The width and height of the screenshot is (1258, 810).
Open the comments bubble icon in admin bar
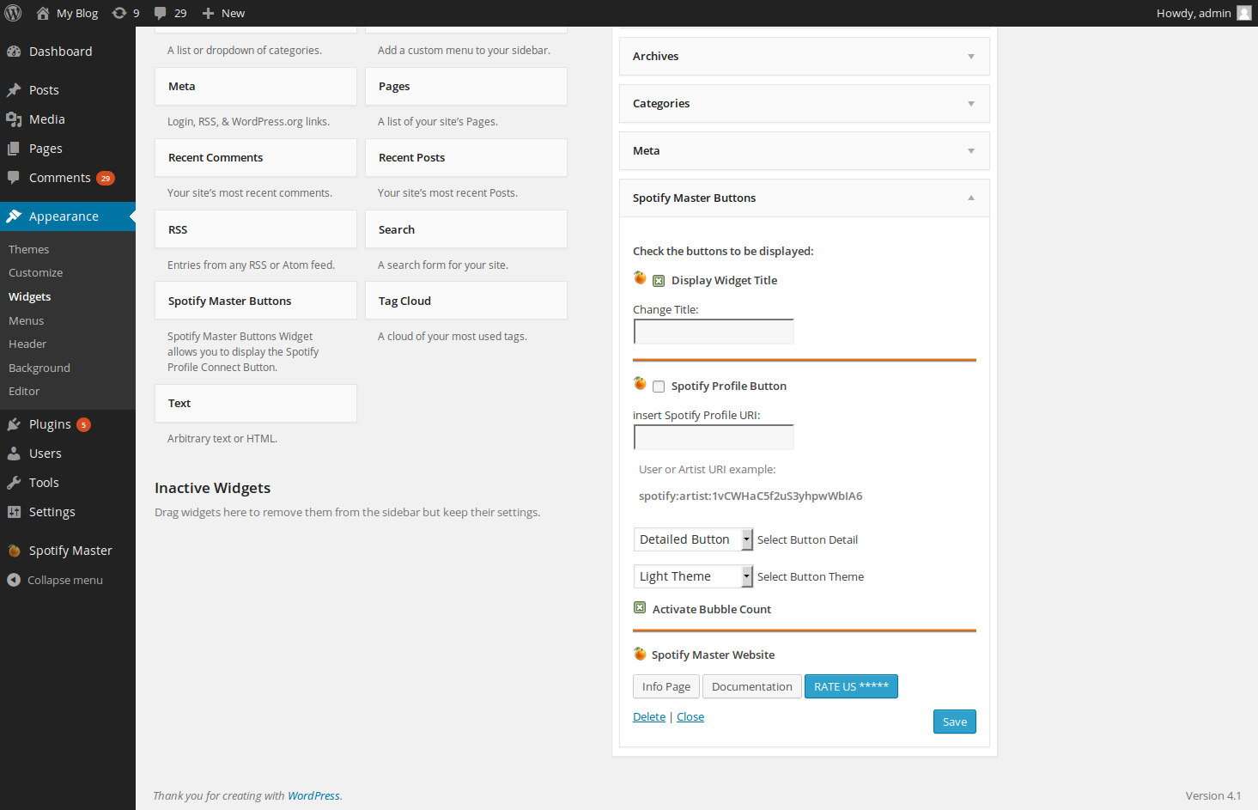(161, 13)
